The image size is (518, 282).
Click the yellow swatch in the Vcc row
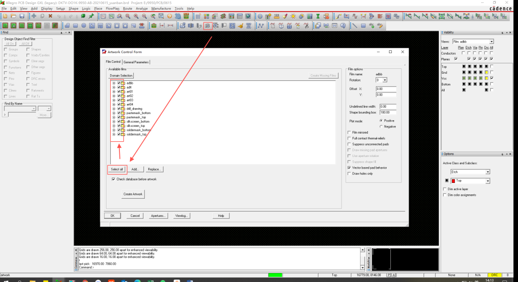tap(486, 78)
